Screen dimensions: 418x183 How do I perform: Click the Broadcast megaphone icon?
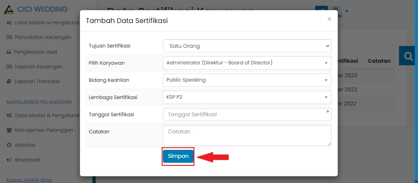click(9, 160)
